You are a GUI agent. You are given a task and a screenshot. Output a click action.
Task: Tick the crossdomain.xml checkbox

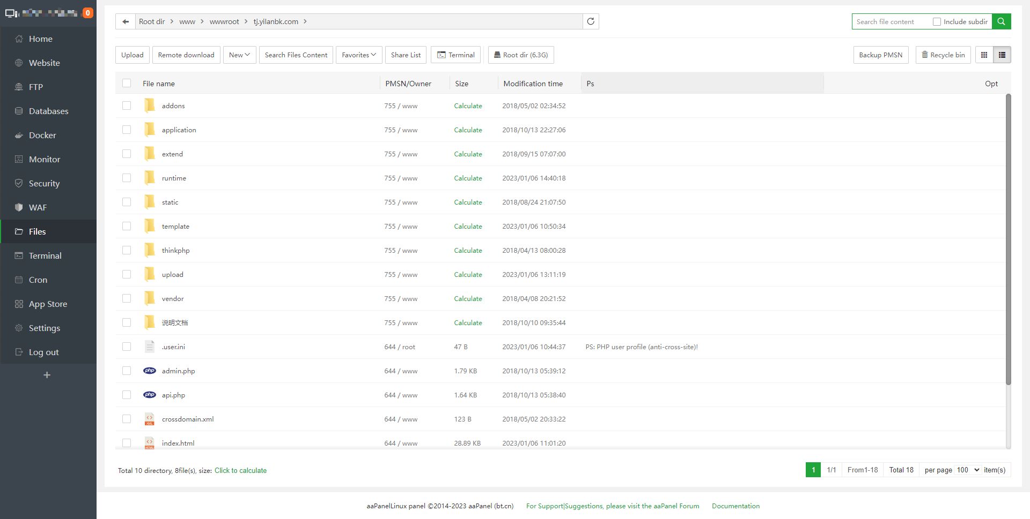[x=127, y=419]
